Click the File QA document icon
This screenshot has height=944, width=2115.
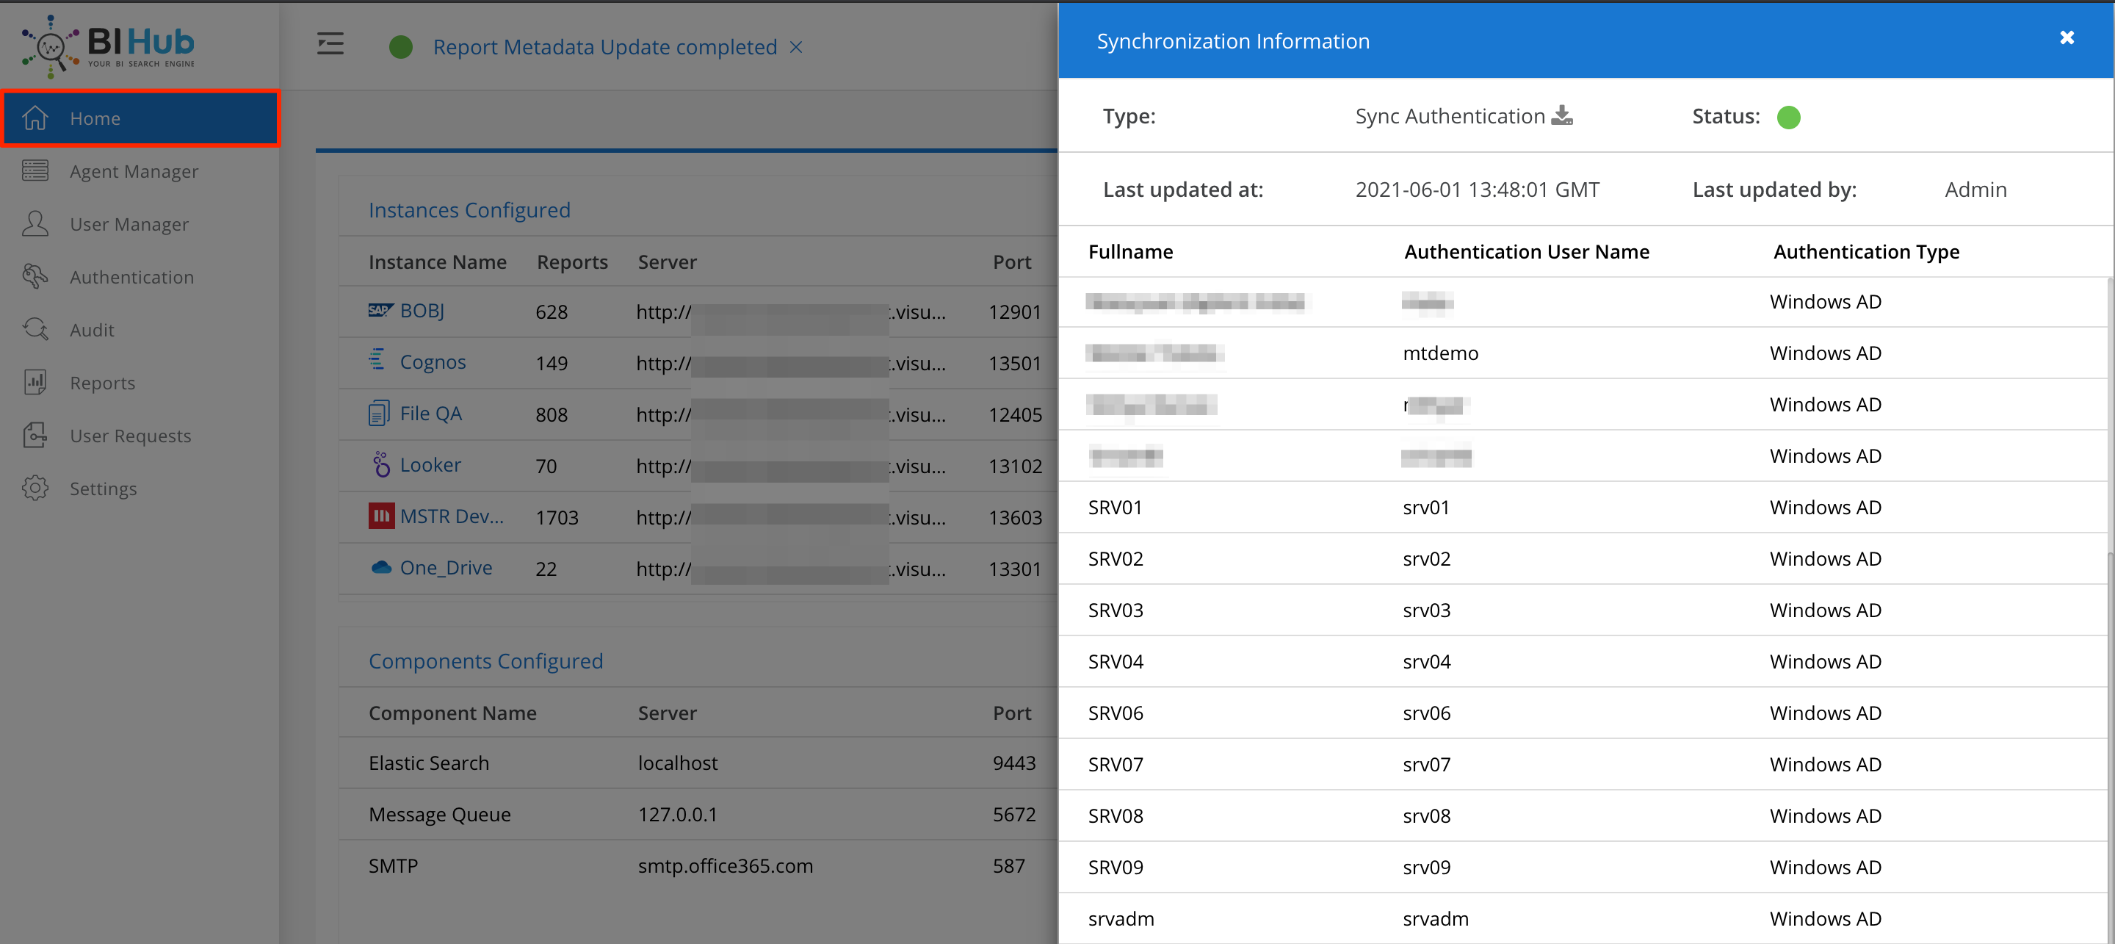pos(378,414)
